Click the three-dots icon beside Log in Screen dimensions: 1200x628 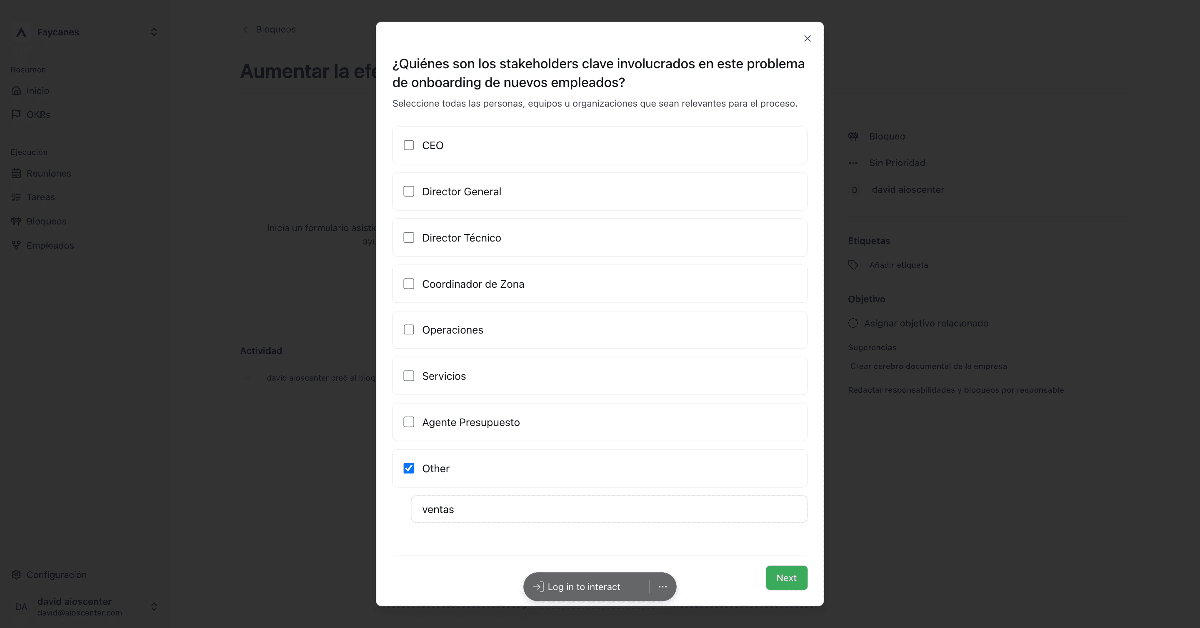click(662, 587)
